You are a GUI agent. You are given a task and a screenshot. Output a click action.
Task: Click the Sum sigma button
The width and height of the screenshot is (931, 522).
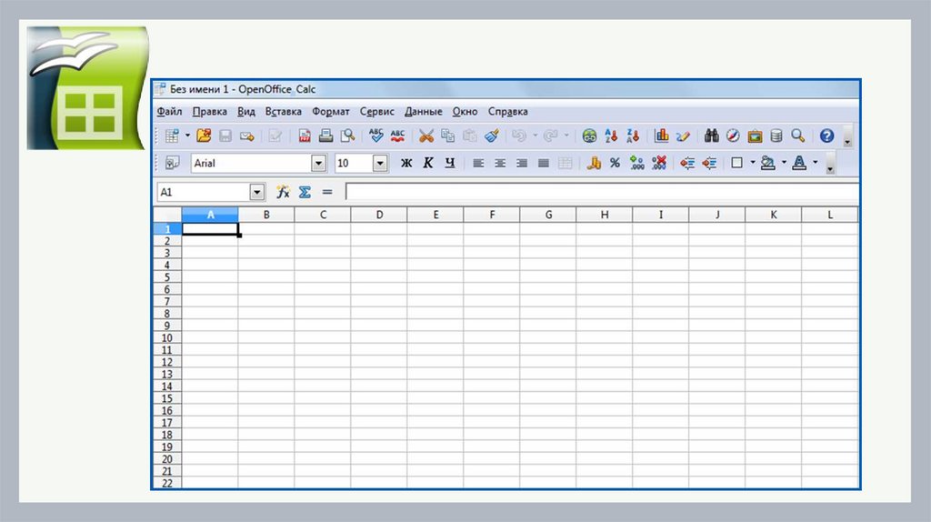[305, 192]
